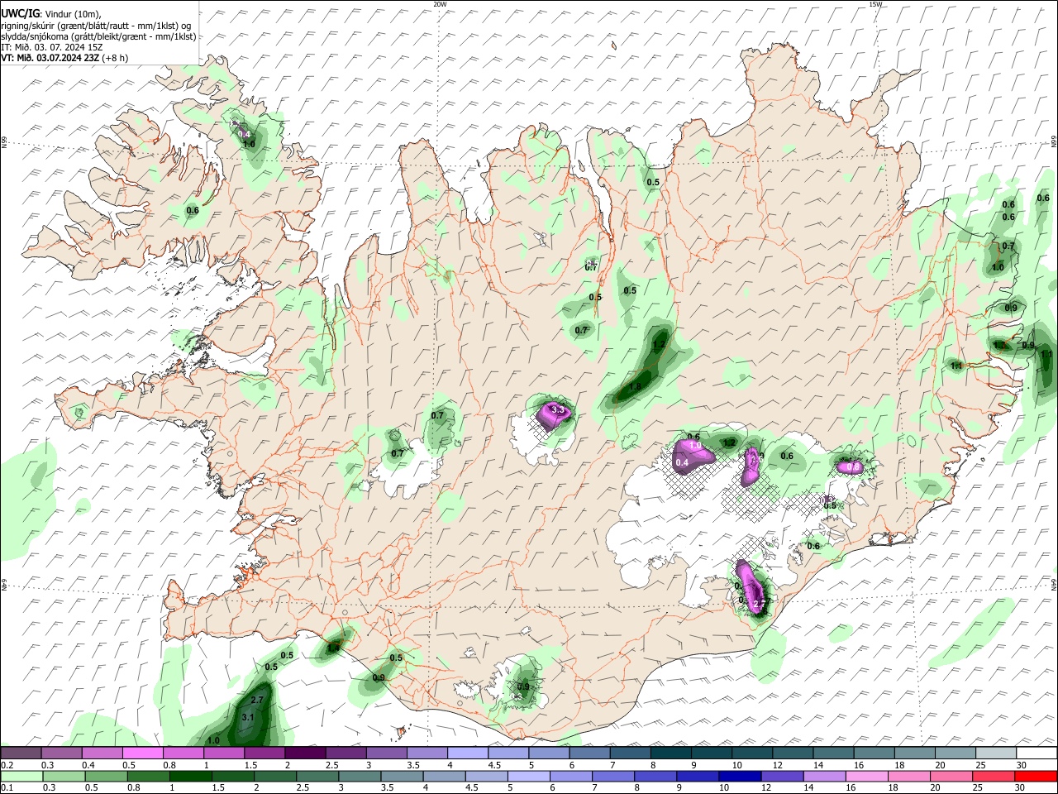The image size is (1058, 794).
Task: Click the 20W longitude label at top
Action: pyautogui.click(x=440, y=4)
